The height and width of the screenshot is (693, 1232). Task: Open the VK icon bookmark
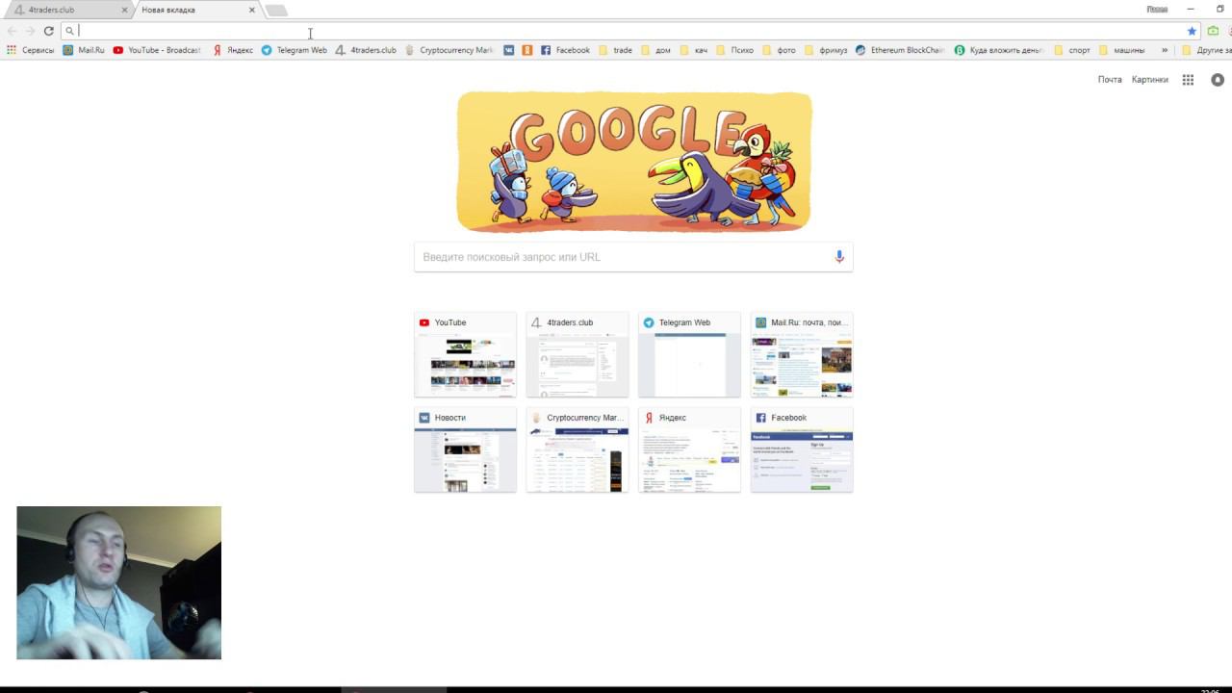(509, 50)
